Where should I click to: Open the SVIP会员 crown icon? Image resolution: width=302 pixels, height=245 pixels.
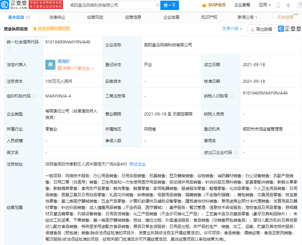point(204,5)
